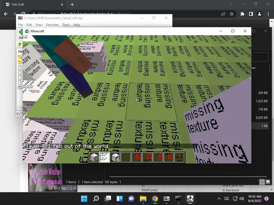Select the 6,020 KB file size cell
This screenshot has width=274, height=205.
coord(262,118)
